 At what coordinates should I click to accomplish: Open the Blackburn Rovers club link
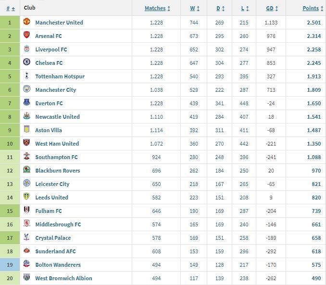(x=58, y=171)
